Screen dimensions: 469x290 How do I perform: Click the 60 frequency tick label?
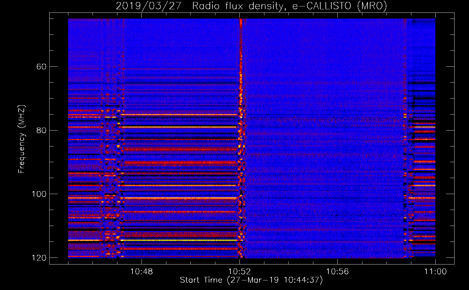click(x=41, y=67)
